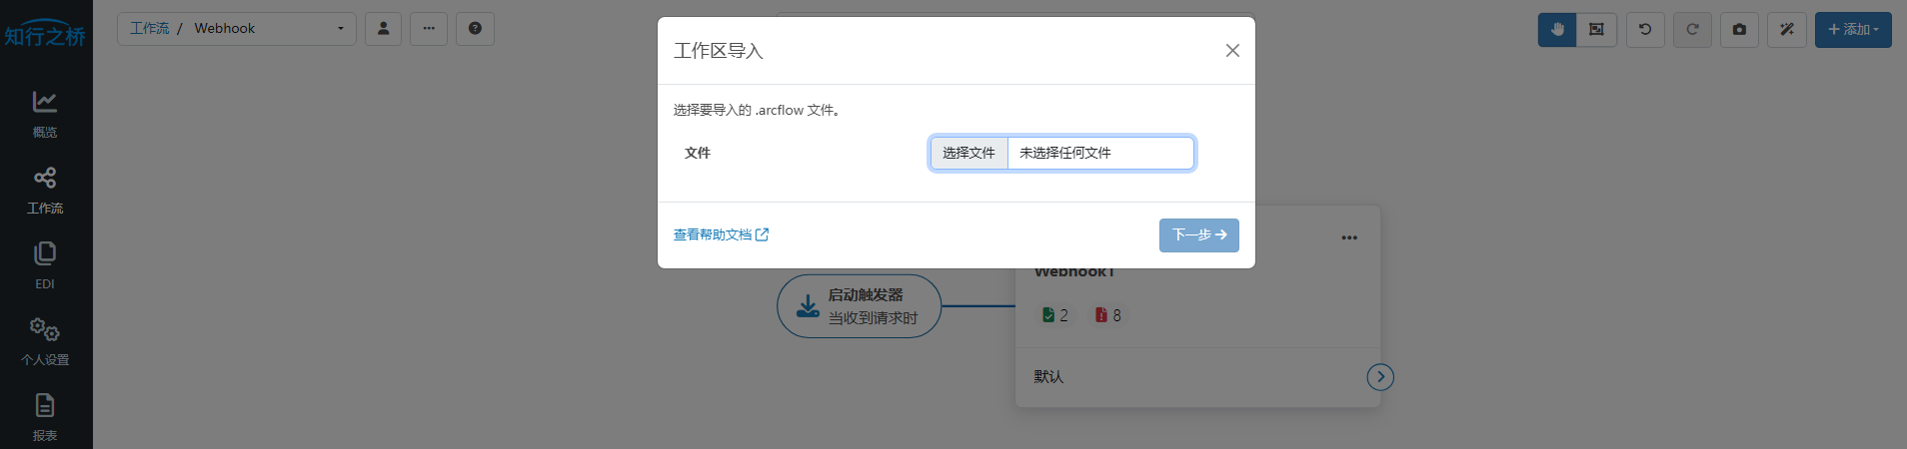Screen dimensions: 1907x449
Task: Open the EDI section in sidebar
Action: [x=45, y=265]
